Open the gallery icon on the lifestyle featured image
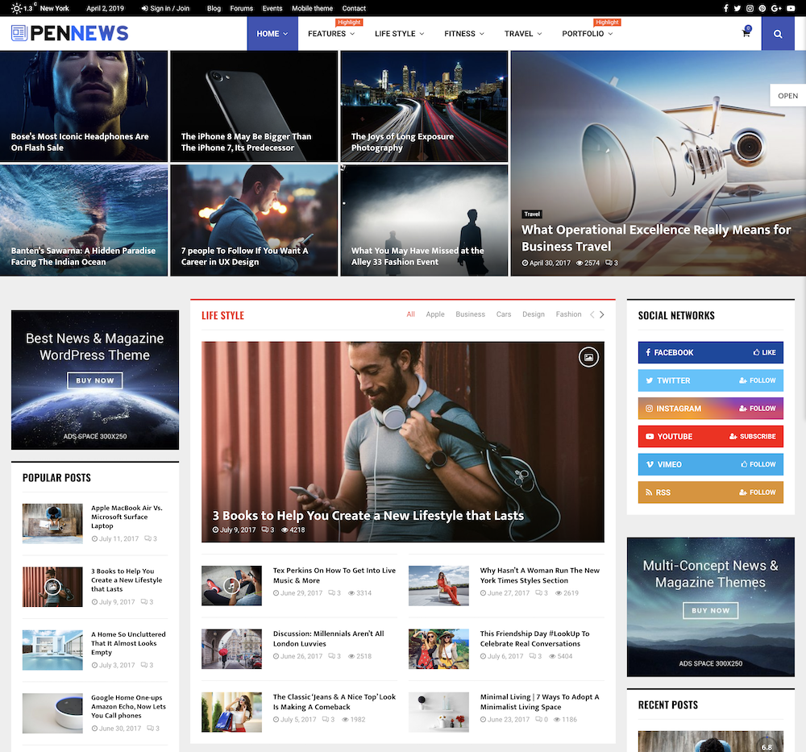The height and width of the screenshot is (752, 806). point(588,357)
